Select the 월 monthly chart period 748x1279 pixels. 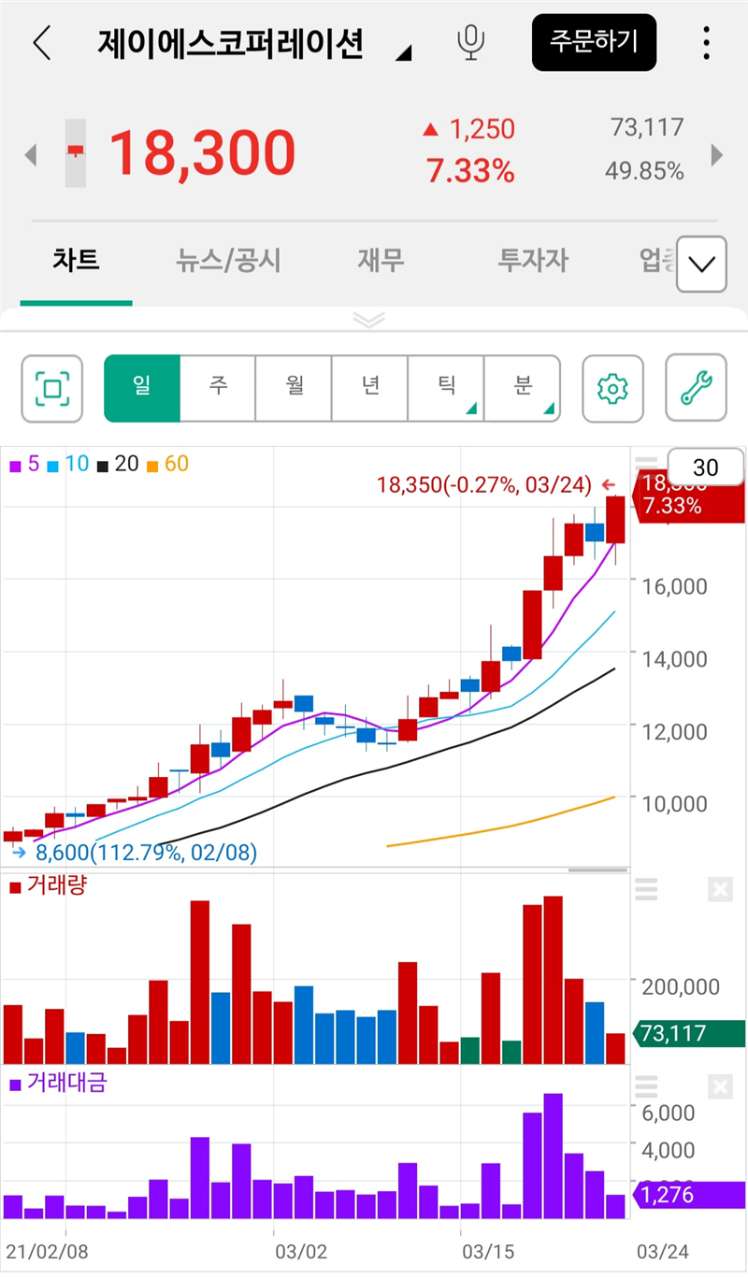(x=295, y=388)
